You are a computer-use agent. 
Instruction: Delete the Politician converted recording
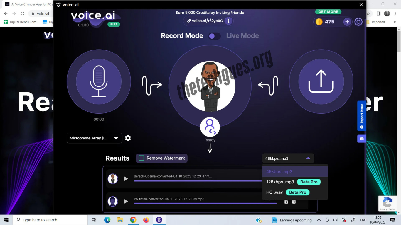pyautogui.click(x=294, y=202)
